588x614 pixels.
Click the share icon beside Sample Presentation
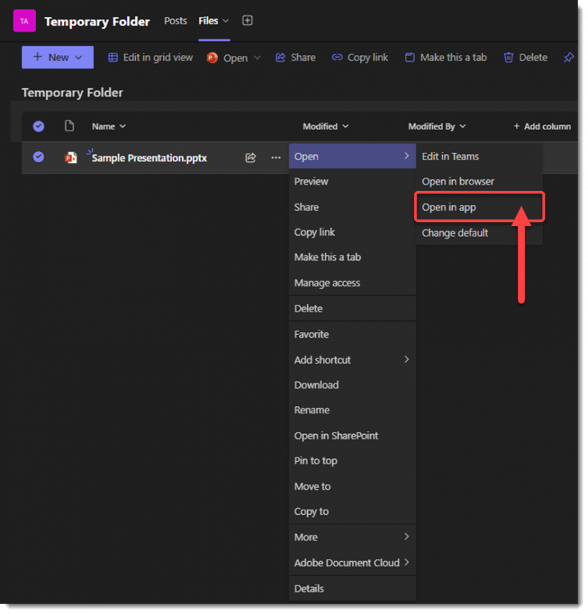251,157
